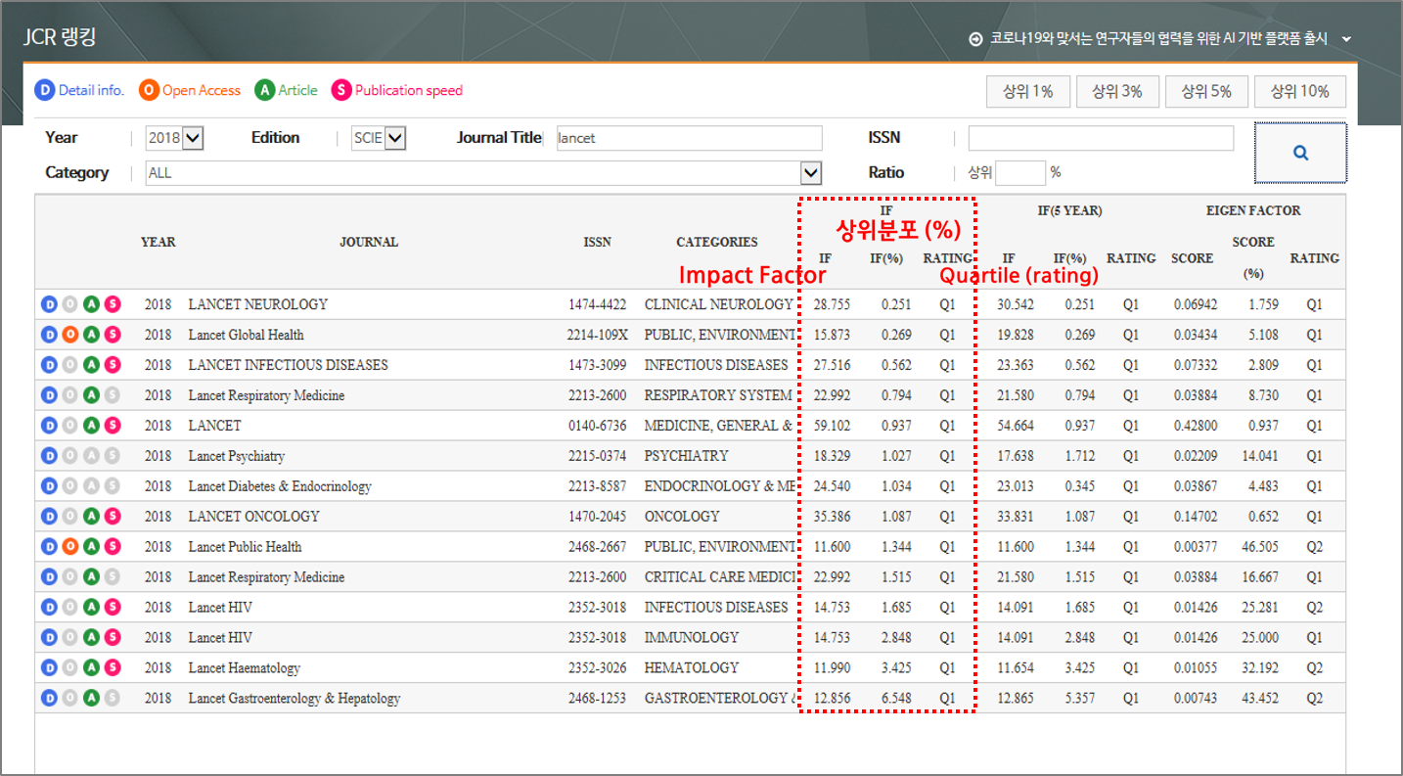Image resolution: width=1403 pixels, height=776 pixels.
Task: Expand the top notice banner chevron
Action: (x=1346, y=39)
